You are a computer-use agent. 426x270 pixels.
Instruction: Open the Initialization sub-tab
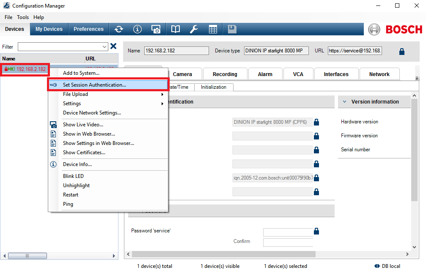[x=214, y=87]
